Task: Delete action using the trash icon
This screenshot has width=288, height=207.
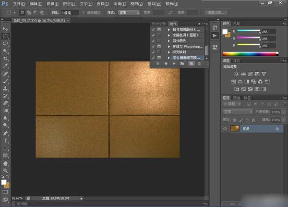Action: tap(199, 64)
